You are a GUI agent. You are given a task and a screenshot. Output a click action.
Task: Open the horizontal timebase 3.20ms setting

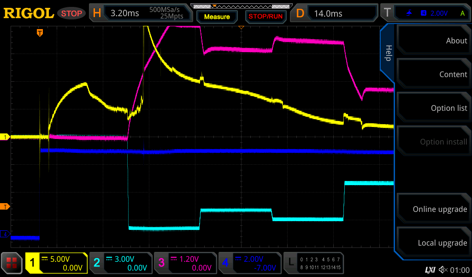[x=140, y=13]
